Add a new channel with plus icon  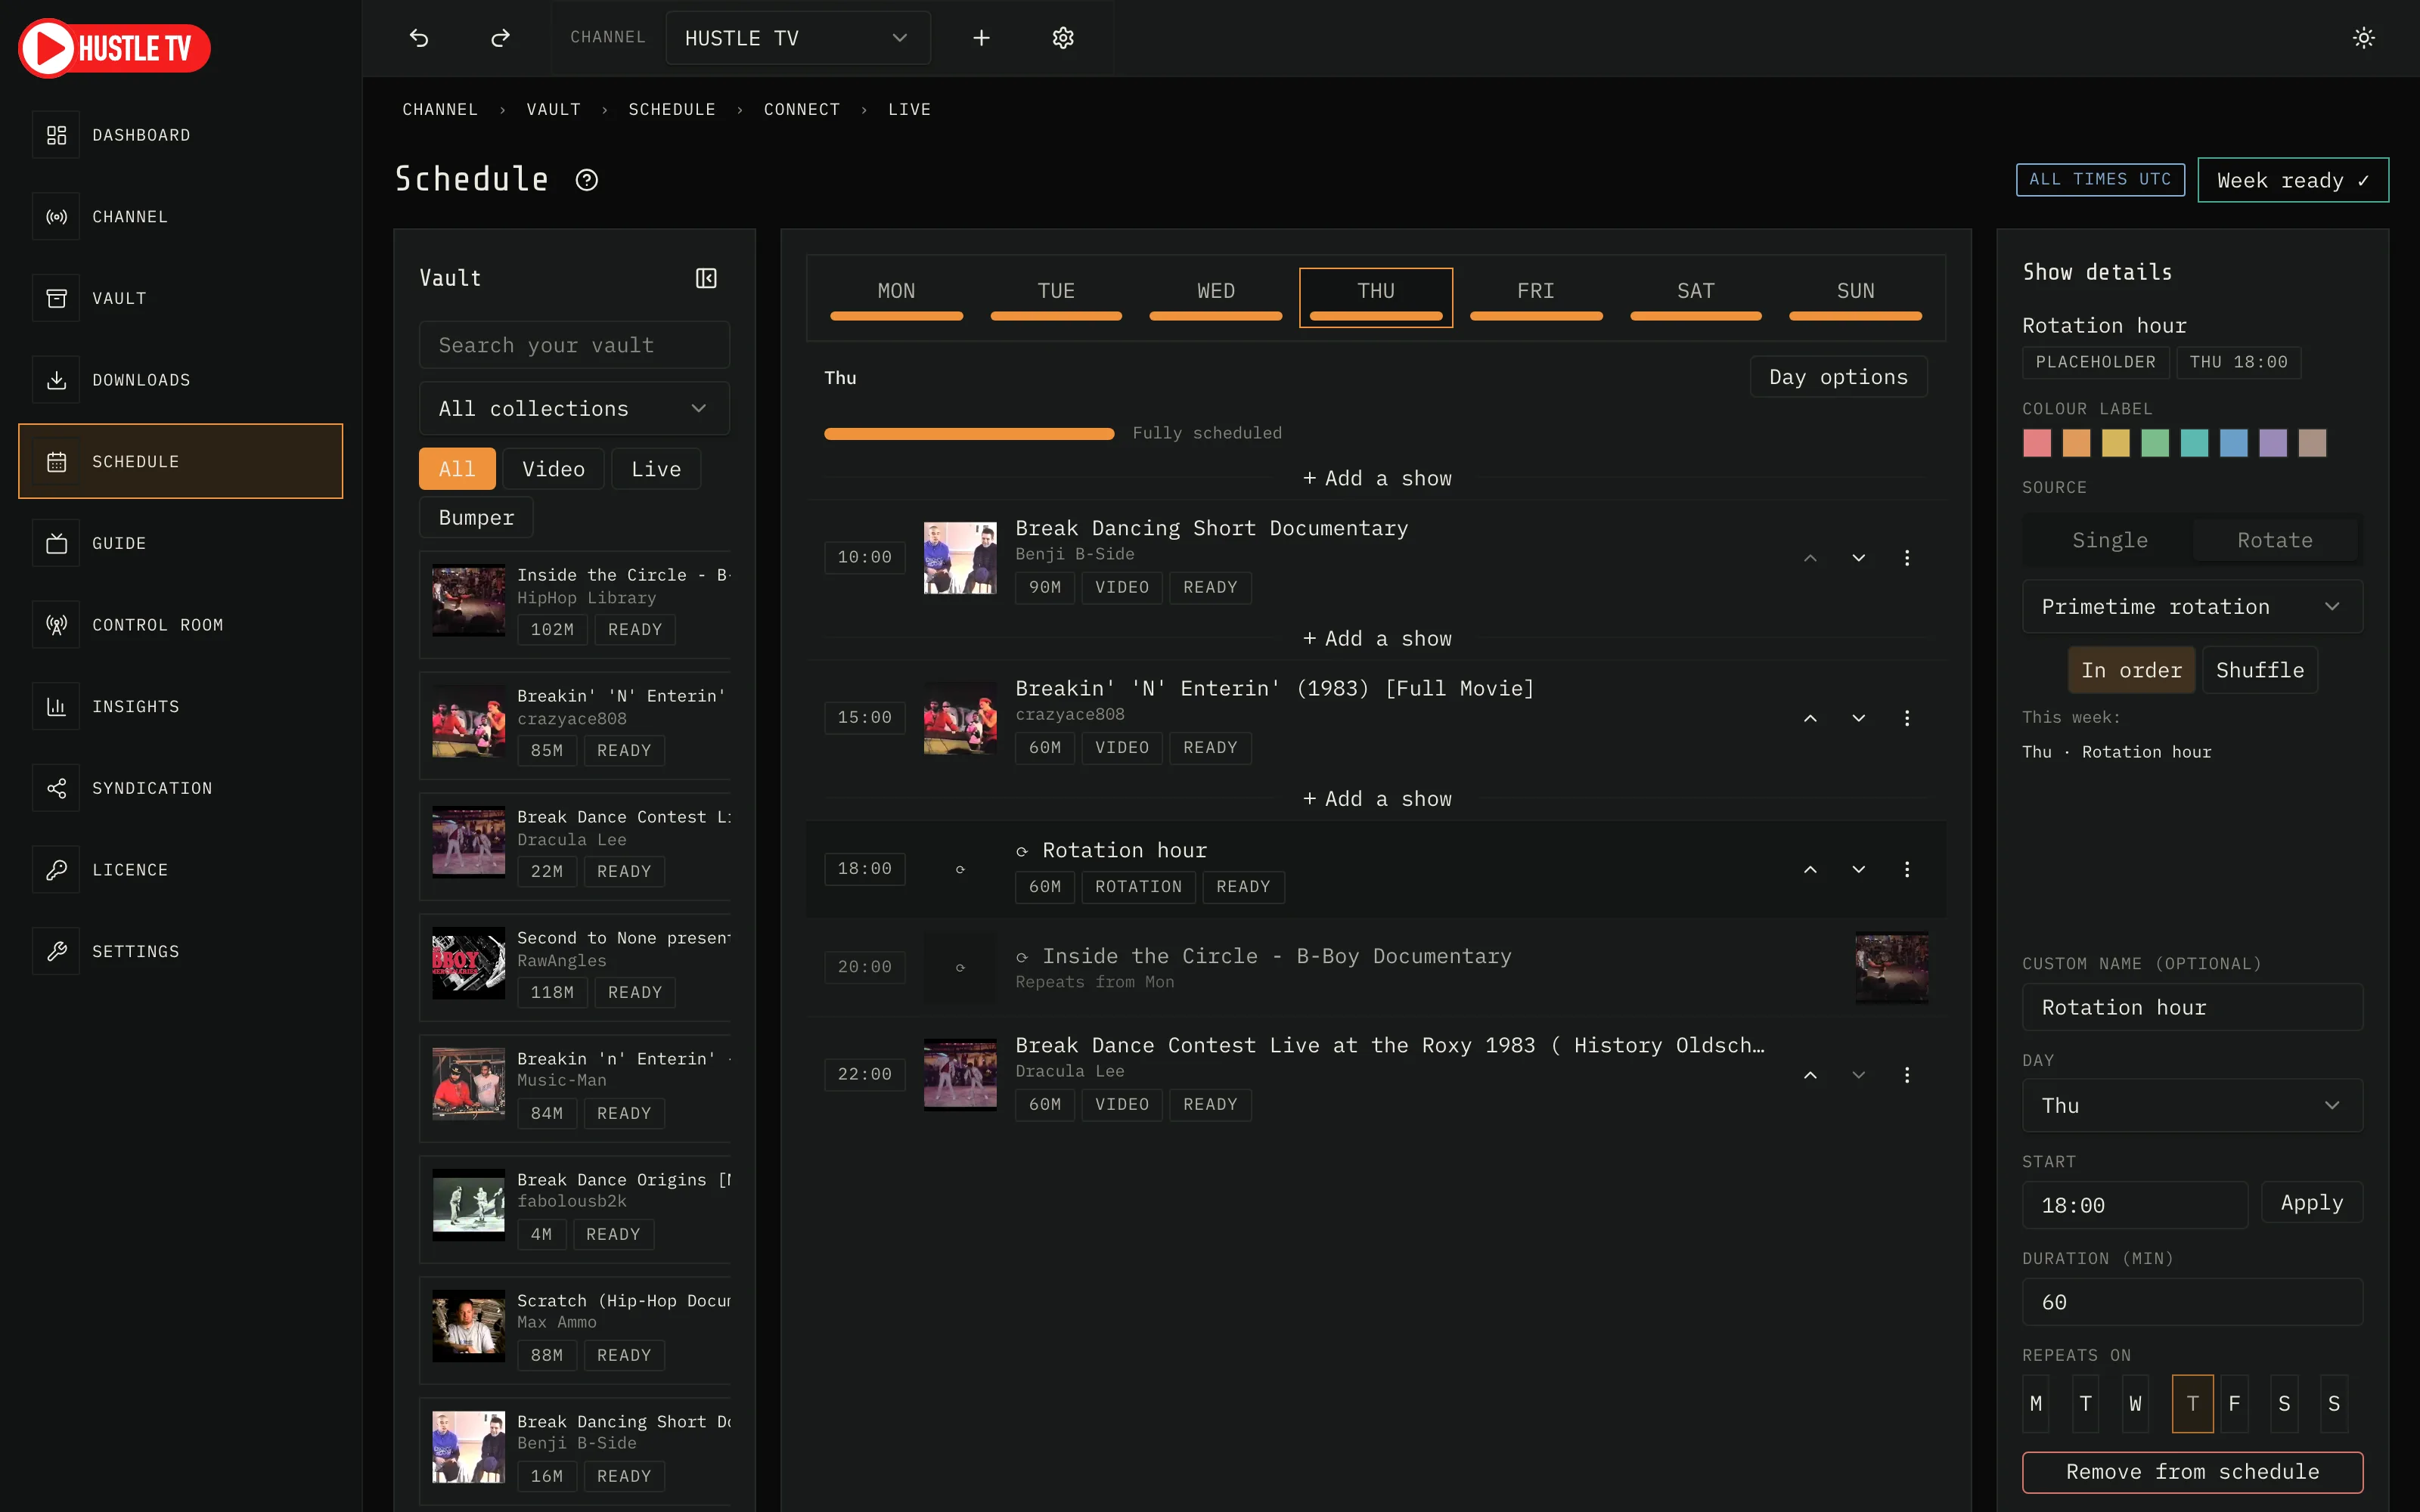click(981, 38)
